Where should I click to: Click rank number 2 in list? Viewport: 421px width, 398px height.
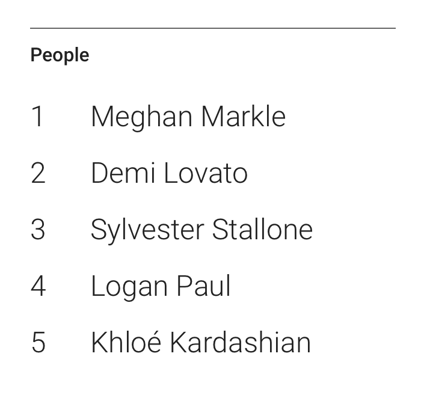coord(38,173)
